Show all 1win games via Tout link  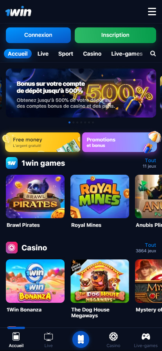150,161
